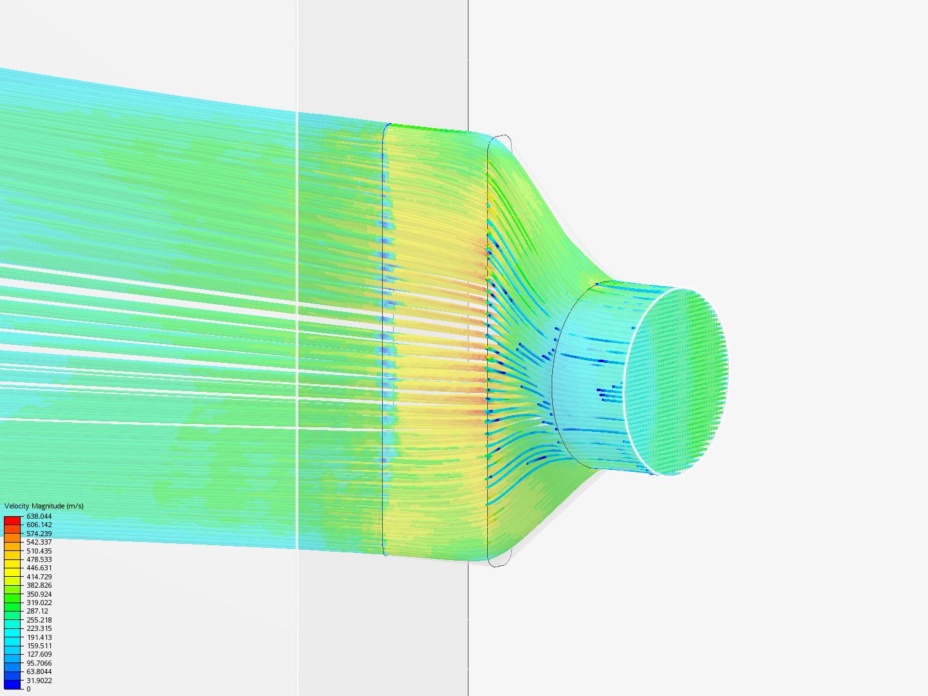This screenshot has height=696, width=928.
Task: Click the 319.022 legend label
Action: tap(39, 603)
